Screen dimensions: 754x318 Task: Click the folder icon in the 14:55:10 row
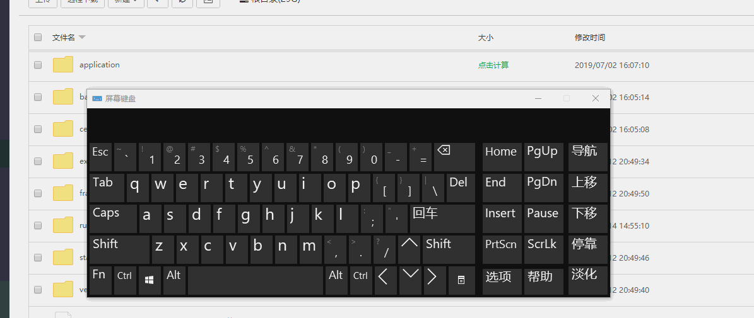pos(63,225)
